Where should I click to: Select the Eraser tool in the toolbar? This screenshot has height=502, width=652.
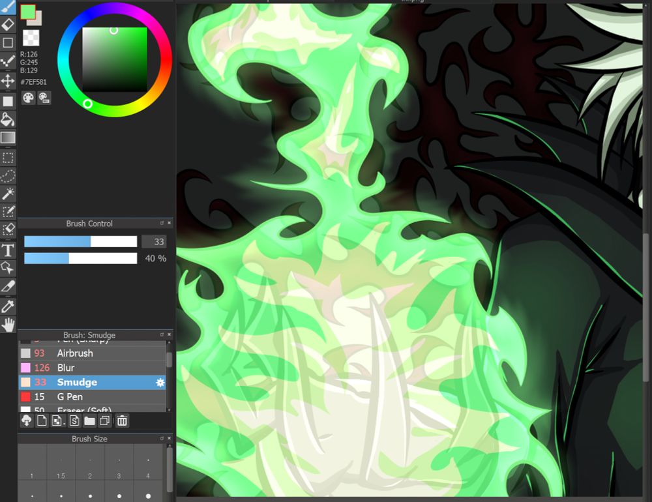tap(8, 24)
